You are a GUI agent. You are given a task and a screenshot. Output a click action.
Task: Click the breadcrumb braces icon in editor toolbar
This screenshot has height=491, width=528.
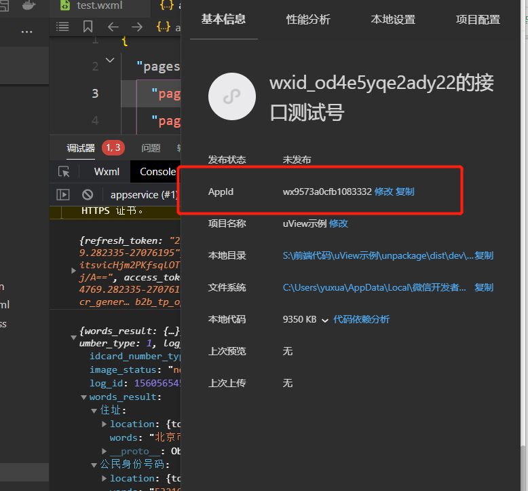click(164, 26)
